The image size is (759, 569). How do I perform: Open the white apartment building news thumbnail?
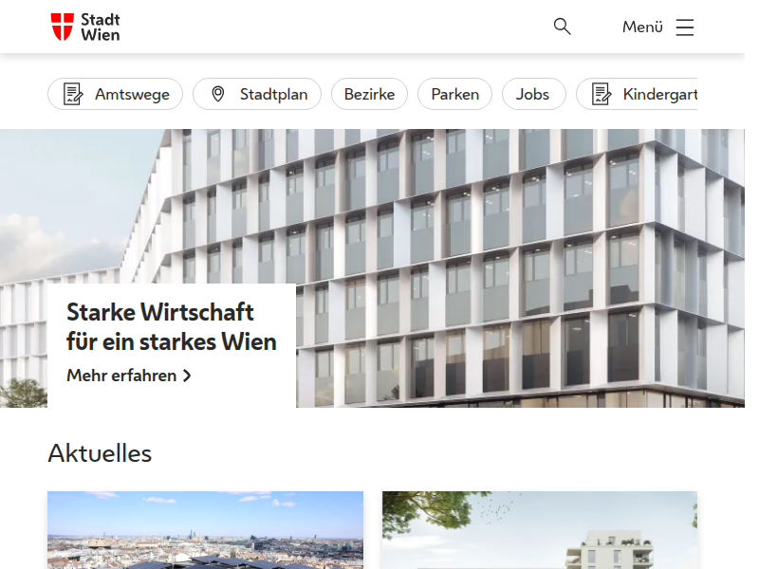tap(539, 529)
